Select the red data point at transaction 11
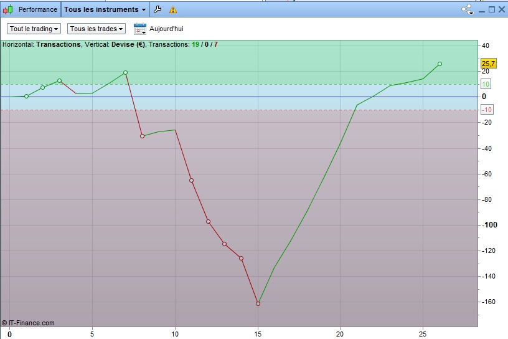Screen dimensions: 508x339 pyautogui.click(x=192, y=180)
